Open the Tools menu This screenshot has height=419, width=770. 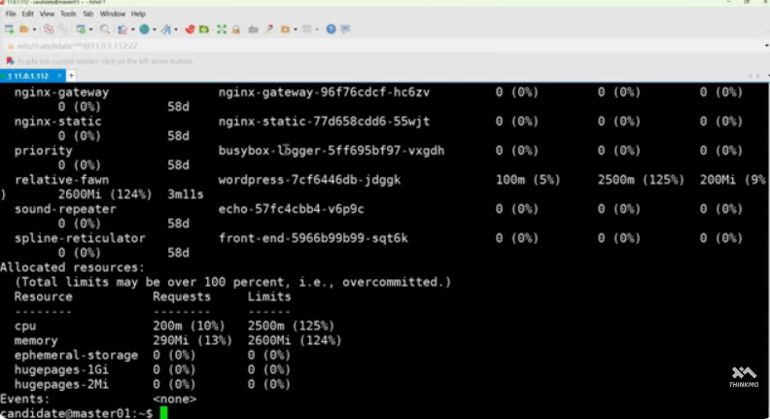(68, 15)
